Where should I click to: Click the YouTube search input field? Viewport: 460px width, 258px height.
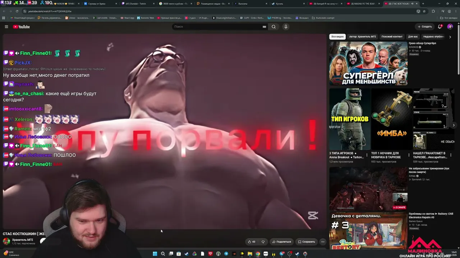tap(218, 27)
